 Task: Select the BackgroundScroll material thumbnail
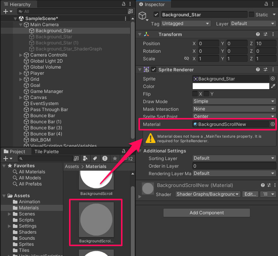(96, 180)
